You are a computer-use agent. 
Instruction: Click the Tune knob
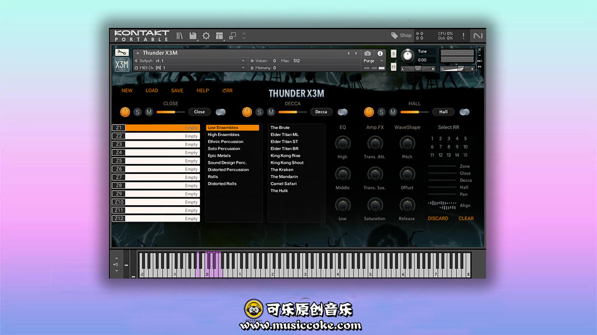click(408, 55)
